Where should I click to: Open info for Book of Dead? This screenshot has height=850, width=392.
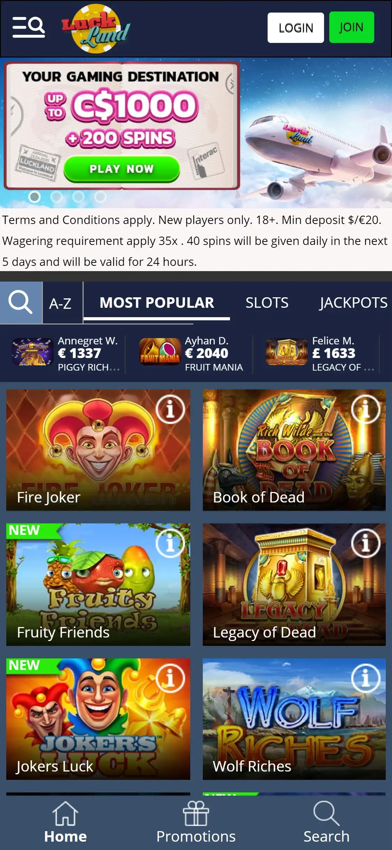(x=366, y=409)
